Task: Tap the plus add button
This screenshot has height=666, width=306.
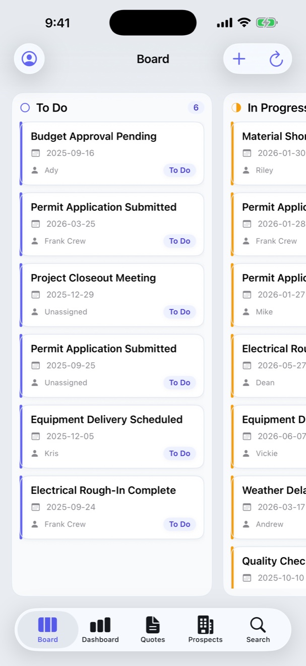Action: (x=239, y=59)
